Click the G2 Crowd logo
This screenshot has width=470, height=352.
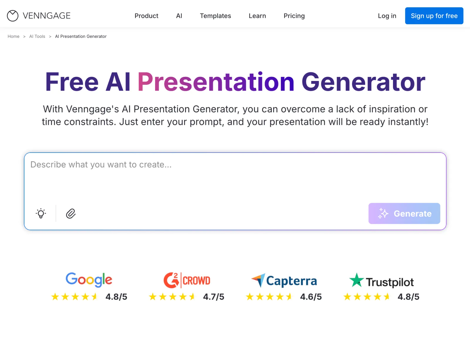187,280
